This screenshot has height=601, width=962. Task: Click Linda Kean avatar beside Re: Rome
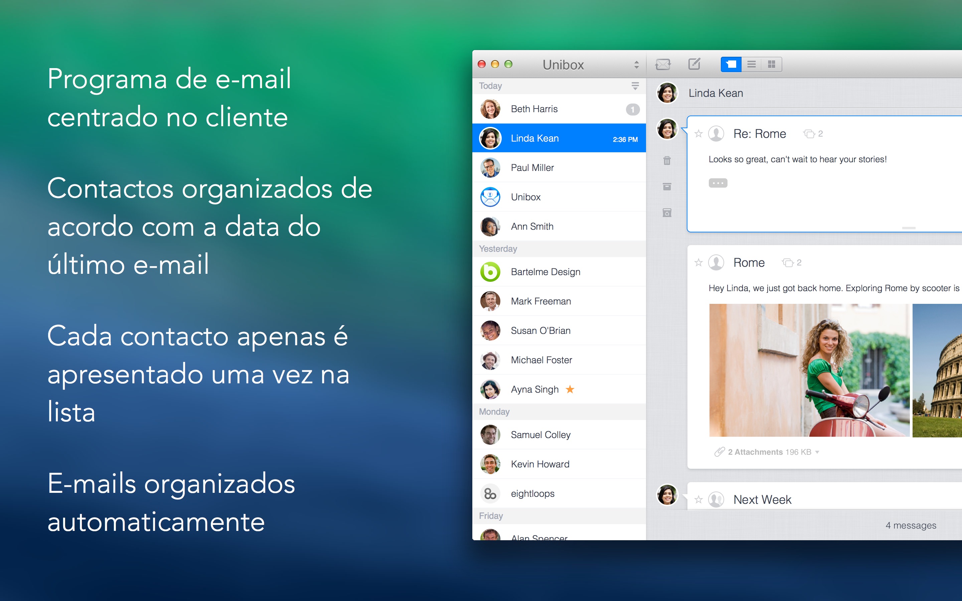pos(667,129)
